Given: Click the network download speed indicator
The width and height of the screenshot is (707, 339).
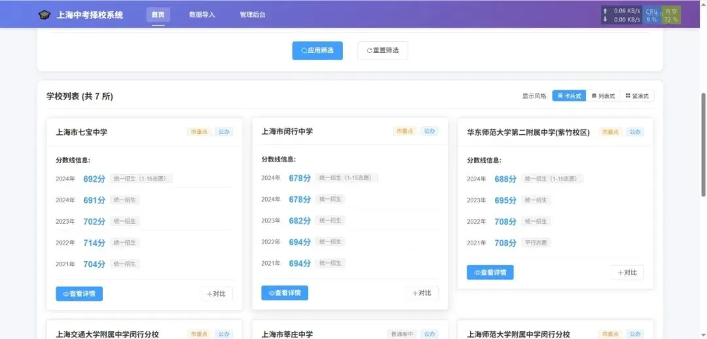Looking at the screenshot, I should pyautogui.click(x=621, y=20).
